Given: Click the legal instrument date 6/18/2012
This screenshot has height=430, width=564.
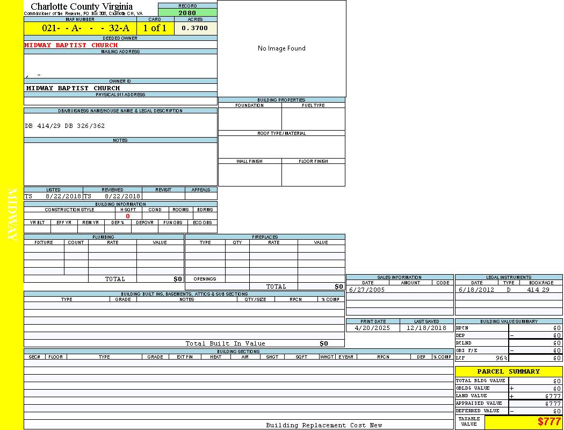Looking at the screenshot, I should pyautogui.click(x=476, y=290).
